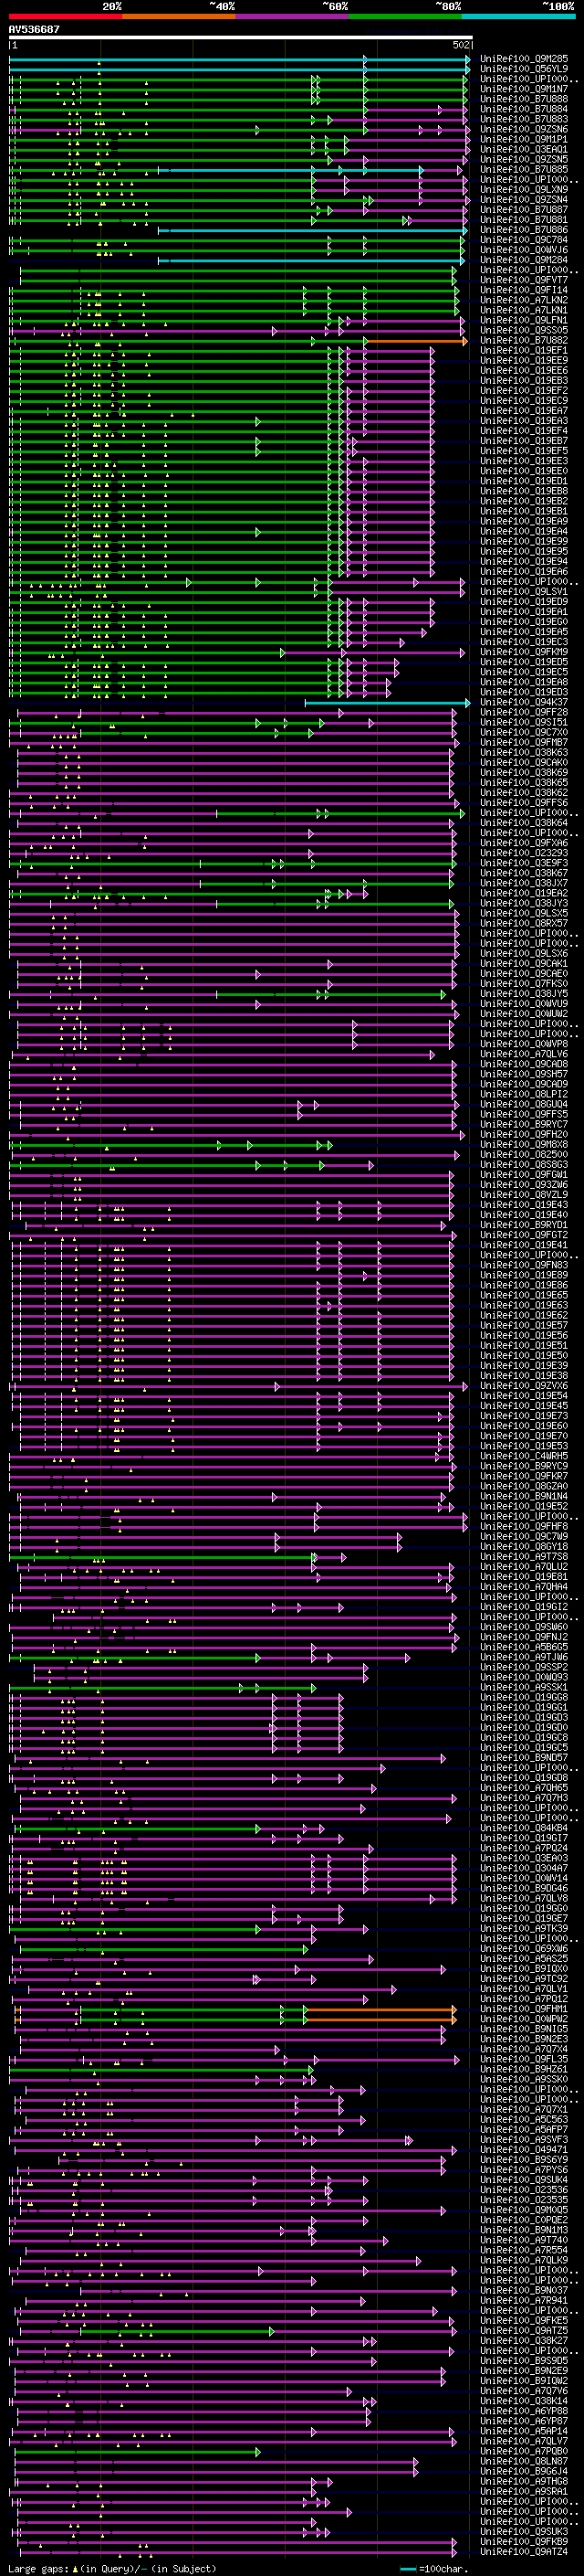Viewport: 584px width, 2576px height.
Task: Select the UniRef100_Q38K63 label
Action: pos(524,752)
